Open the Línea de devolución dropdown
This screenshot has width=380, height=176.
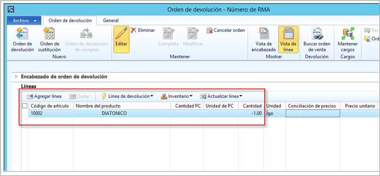coord(127,96)
